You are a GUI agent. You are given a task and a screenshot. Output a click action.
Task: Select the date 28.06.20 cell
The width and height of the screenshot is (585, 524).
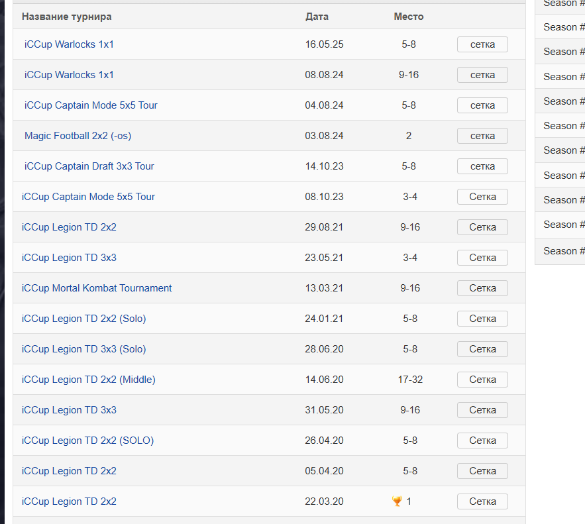point(324,350)
